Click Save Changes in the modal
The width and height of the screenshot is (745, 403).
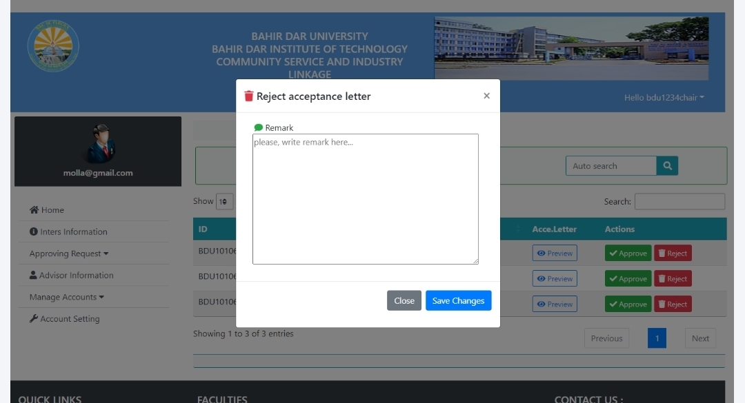(x=458, y=300)
